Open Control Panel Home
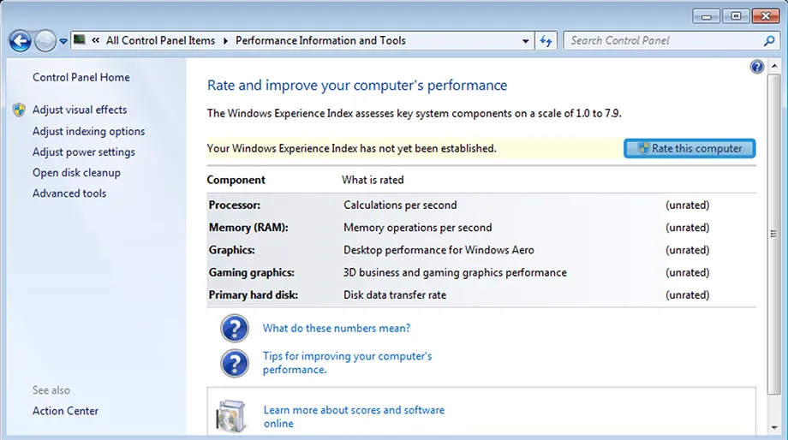Image resolution: width=788 pixels, height=440 pixels. (x=81, y=77)
